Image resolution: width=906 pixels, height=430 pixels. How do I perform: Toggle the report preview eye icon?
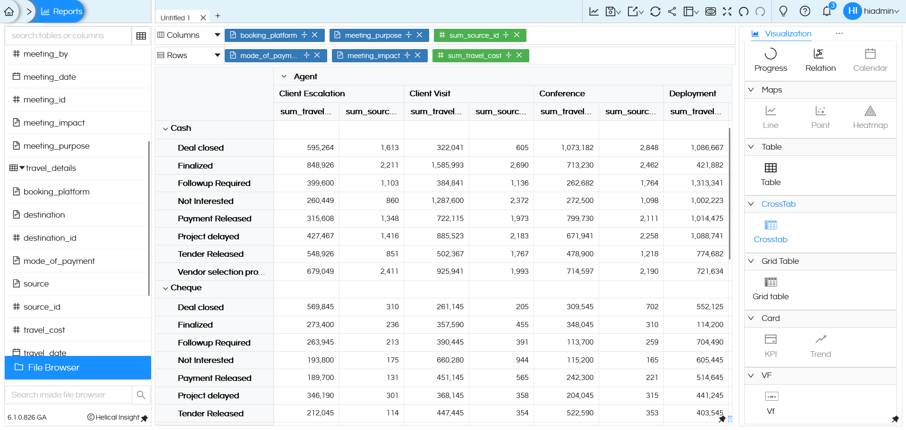click(711, 11)
